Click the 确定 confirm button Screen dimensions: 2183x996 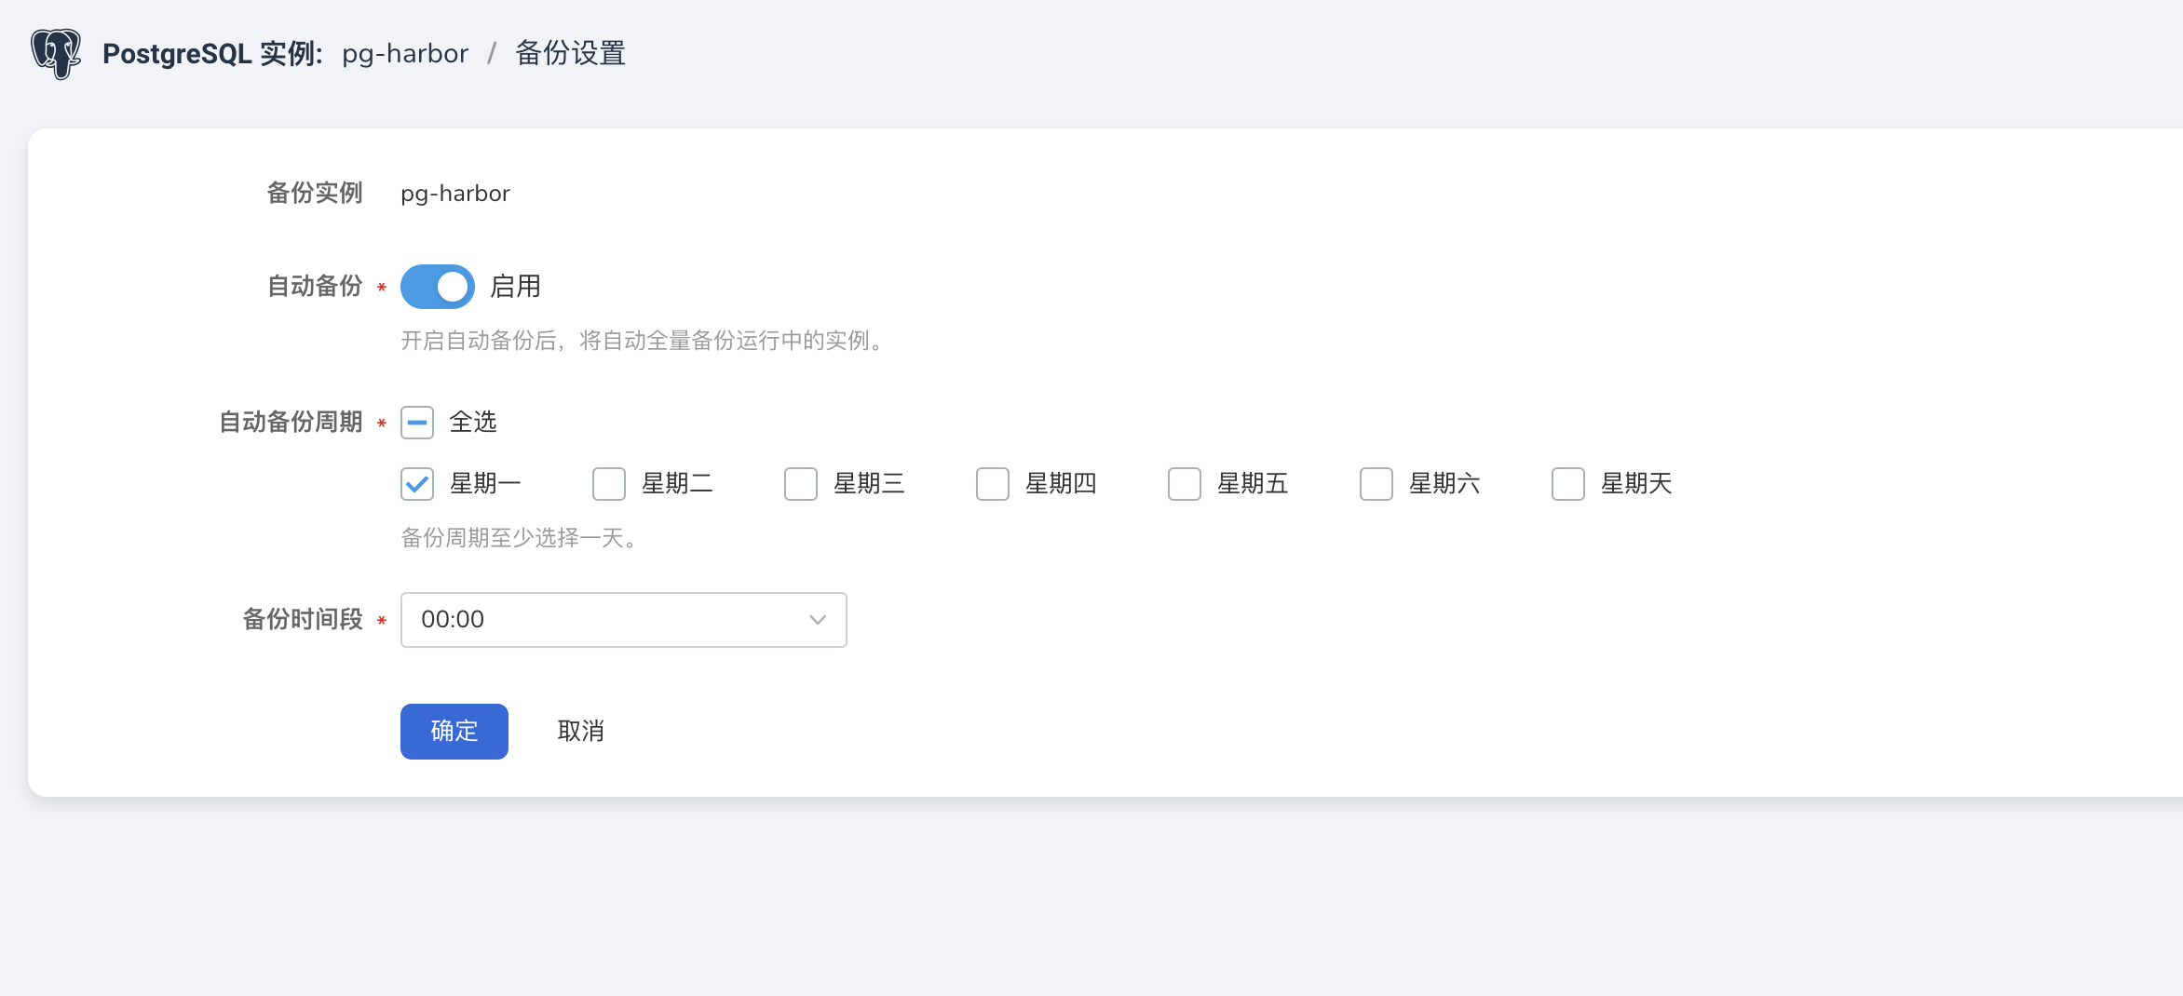454,731
